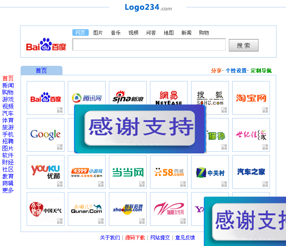Click the small grid icon on the 58同城 tile
This screenshot has height=246, width=286.
[183, 184]
